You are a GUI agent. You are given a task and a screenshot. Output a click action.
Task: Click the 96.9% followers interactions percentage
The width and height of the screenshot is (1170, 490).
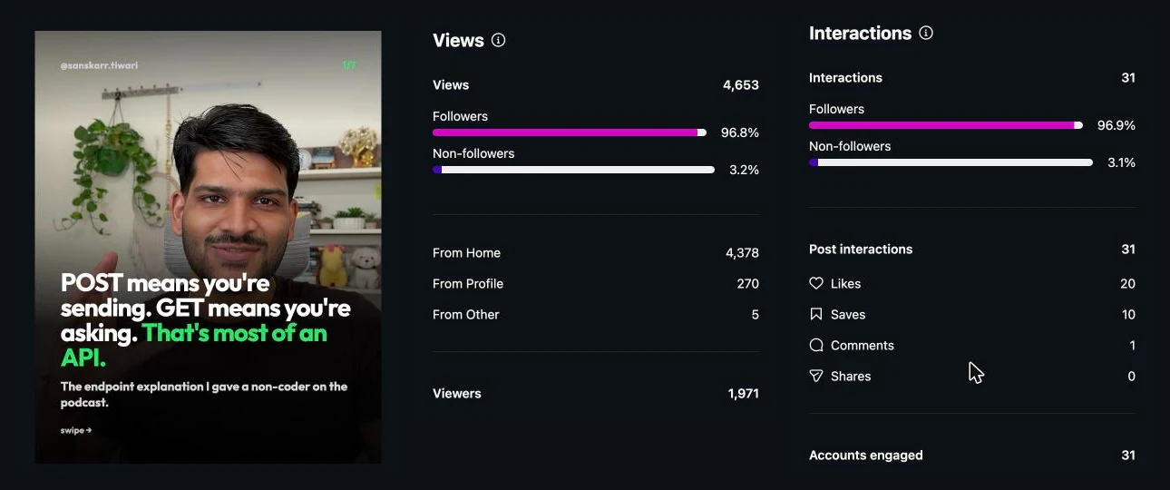[1116, 125]
